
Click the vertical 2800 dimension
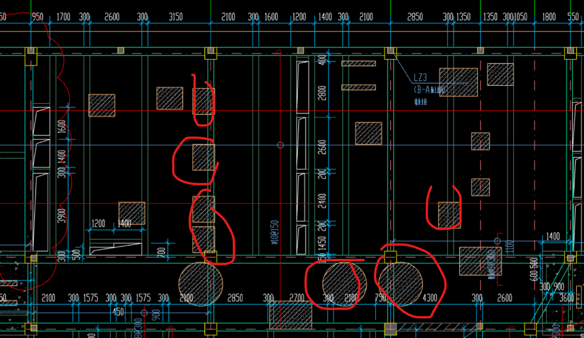322,93
